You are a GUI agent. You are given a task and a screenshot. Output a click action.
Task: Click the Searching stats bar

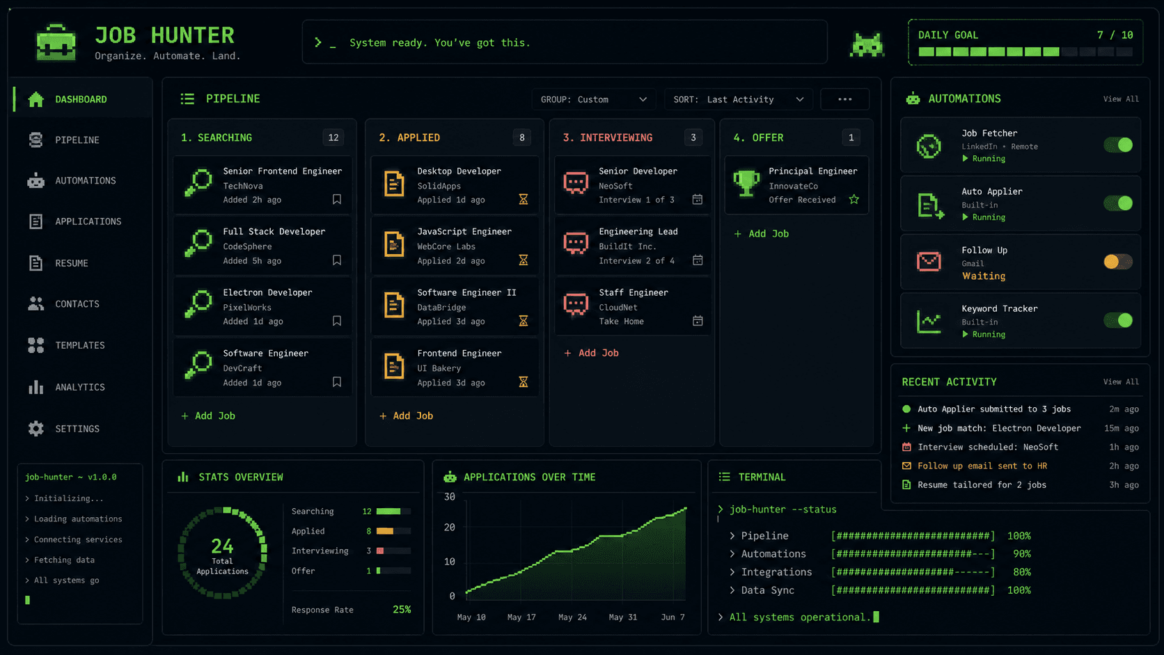(393, 512)
